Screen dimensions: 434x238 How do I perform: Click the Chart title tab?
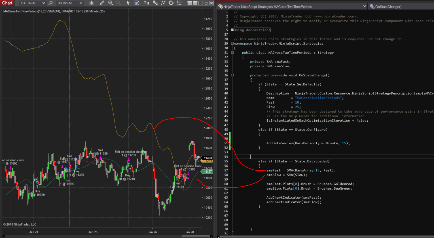point(7,3)
